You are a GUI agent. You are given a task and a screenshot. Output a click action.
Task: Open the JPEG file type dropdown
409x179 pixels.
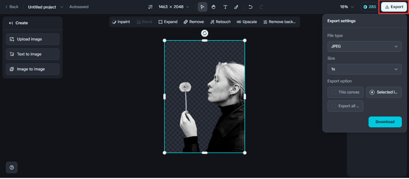point(365,46)
